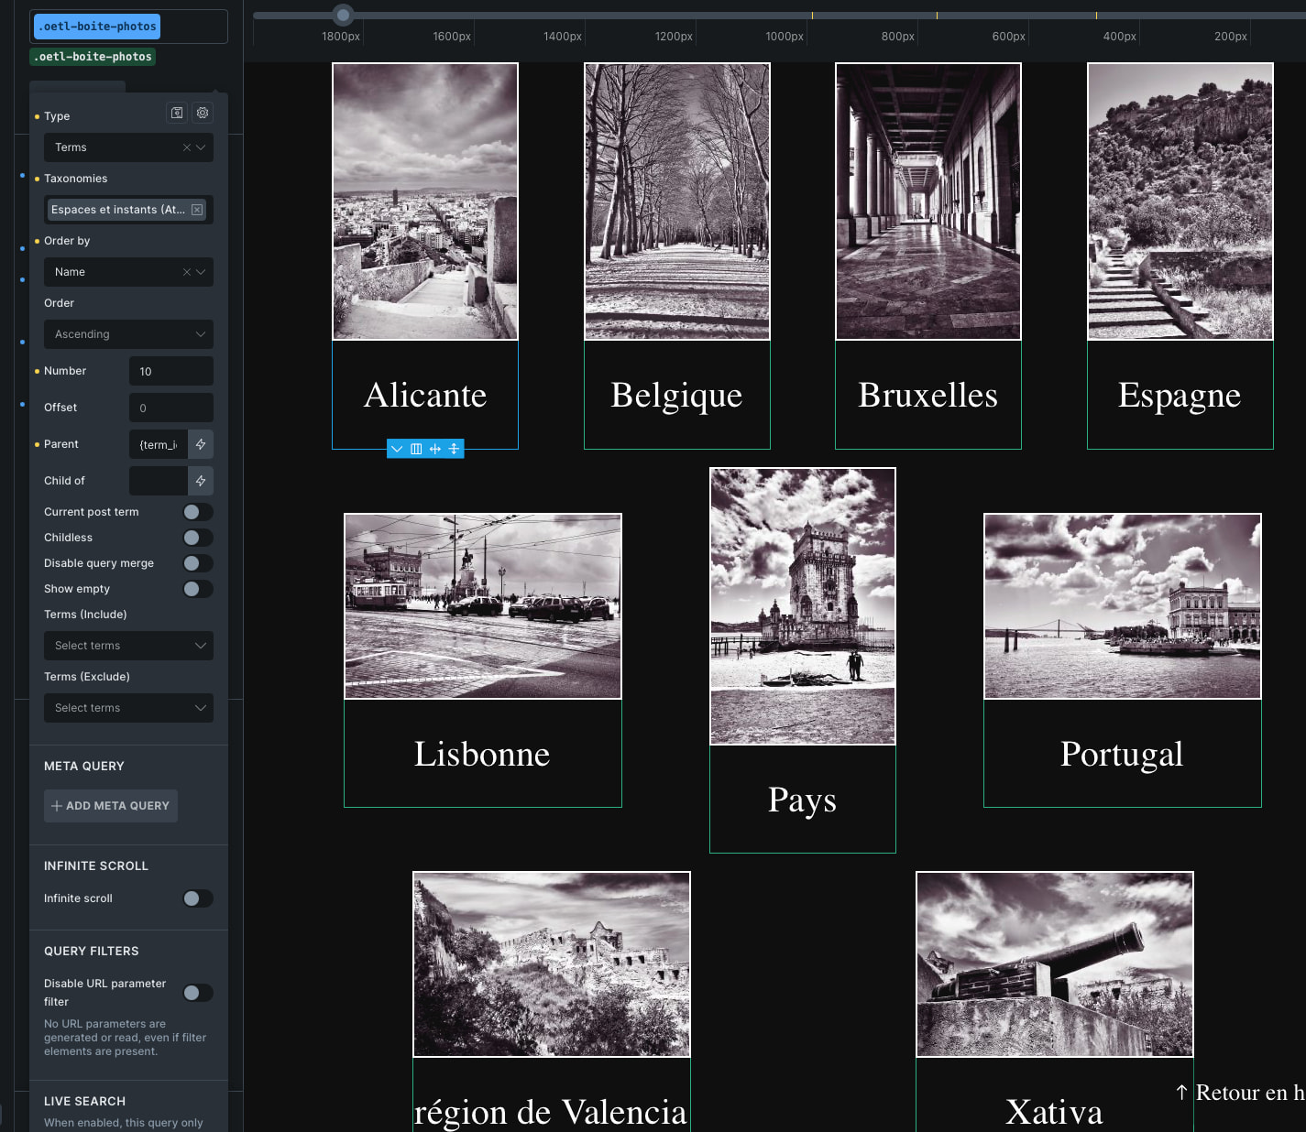This screenshot has height=1132, width=1306.
Task: Remove the Espaces et instants taxonomy tag
Action: [197, 210]
